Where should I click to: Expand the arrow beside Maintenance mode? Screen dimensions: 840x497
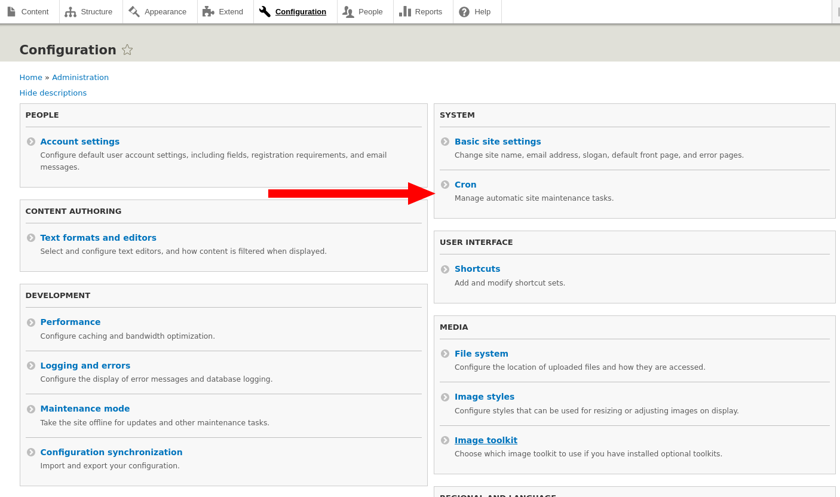click(31, 409)
